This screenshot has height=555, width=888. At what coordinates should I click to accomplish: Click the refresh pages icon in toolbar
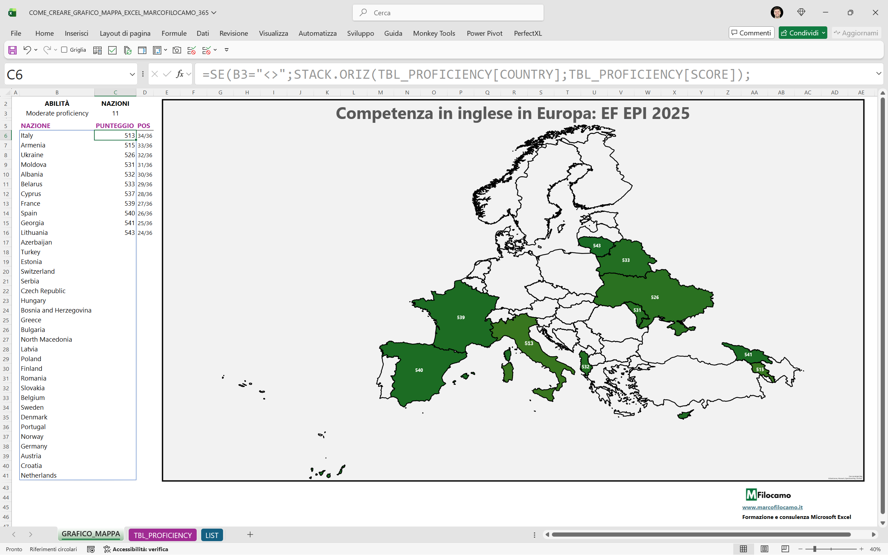coord(127,50)
